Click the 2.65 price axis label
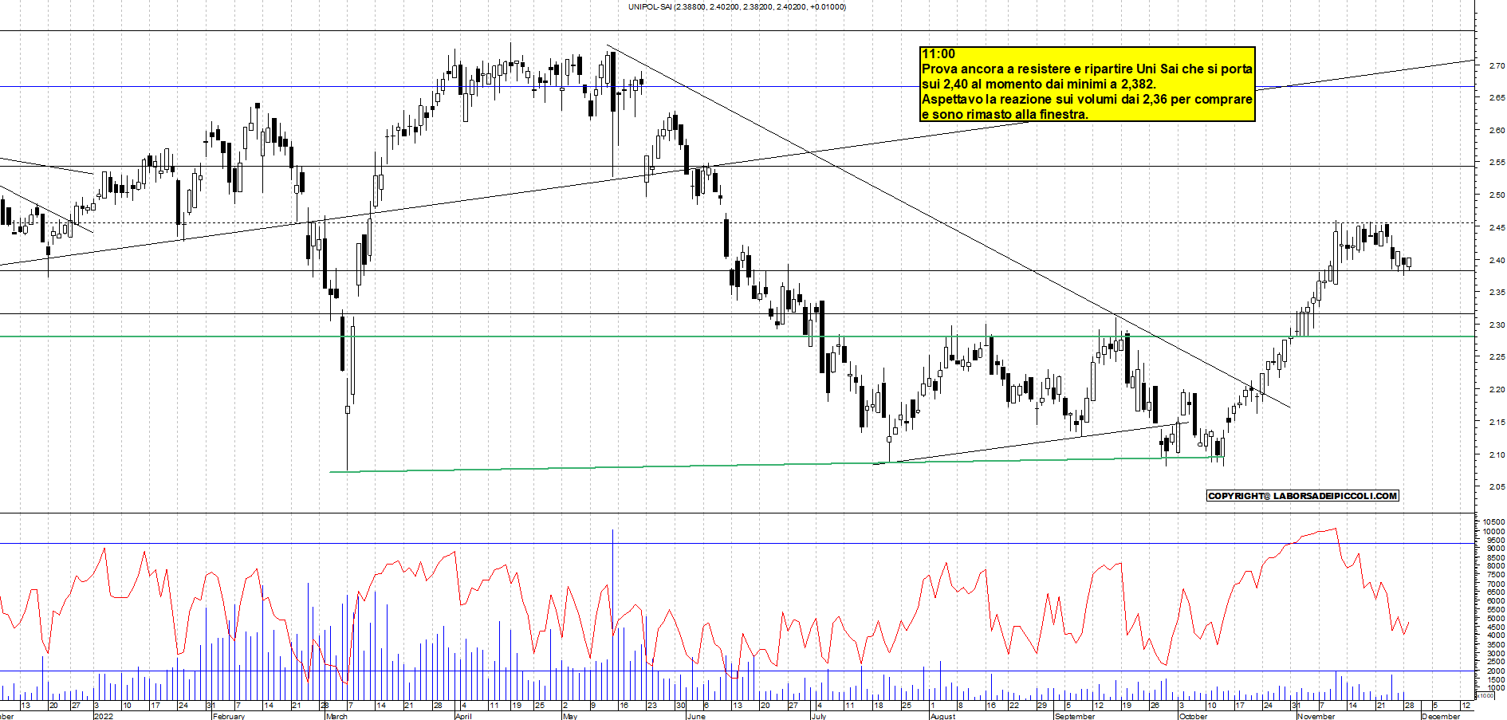 tap(1497, 97)
